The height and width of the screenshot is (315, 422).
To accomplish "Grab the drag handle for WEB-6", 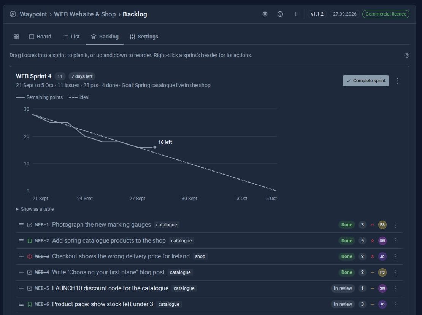I will pos(21,304).
